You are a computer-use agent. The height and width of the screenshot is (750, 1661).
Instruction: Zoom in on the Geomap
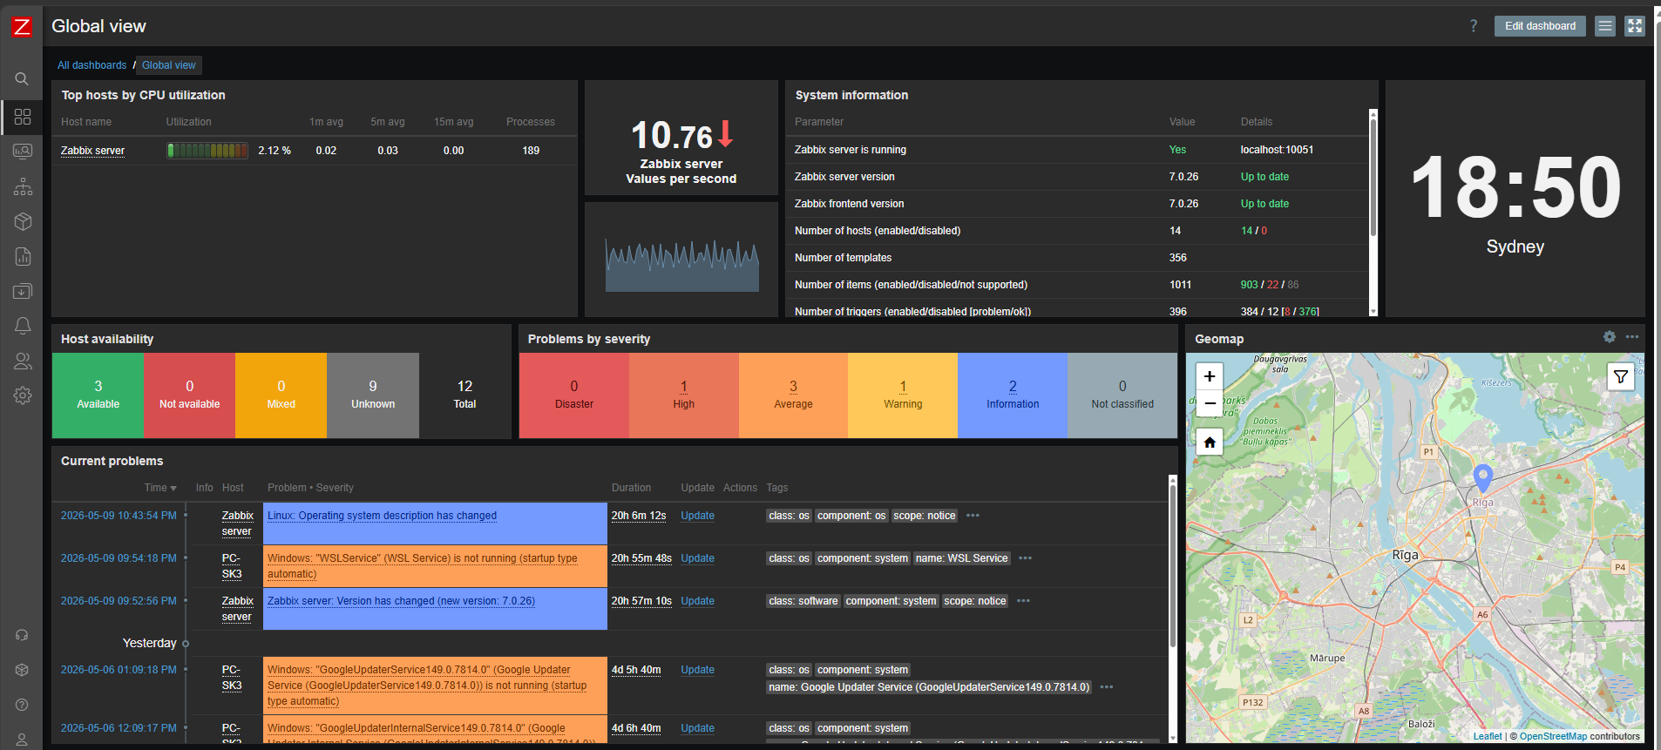tap(1210, 376)
